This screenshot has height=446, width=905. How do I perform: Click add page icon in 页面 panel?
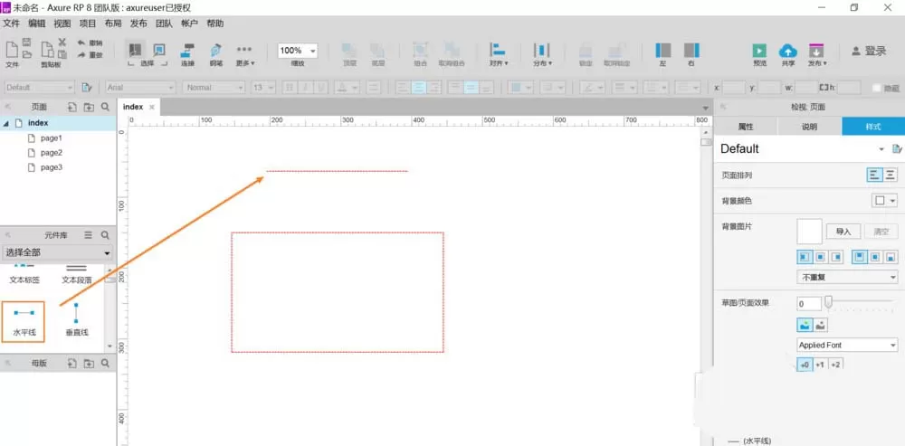coord(71,107)
